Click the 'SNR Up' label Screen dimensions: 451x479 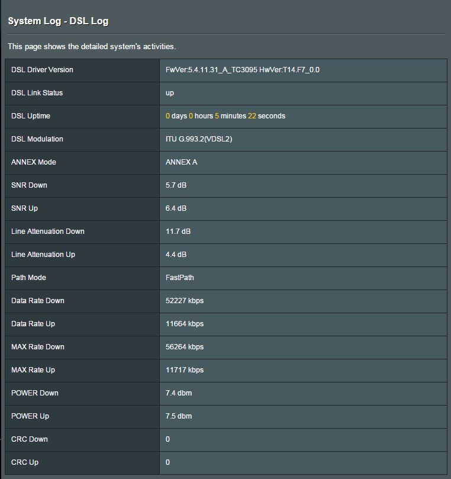24,208
